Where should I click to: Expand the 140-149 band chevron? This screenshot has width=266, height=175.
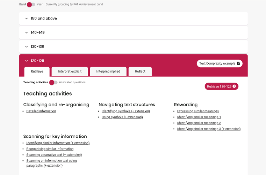tap(27, 32)
